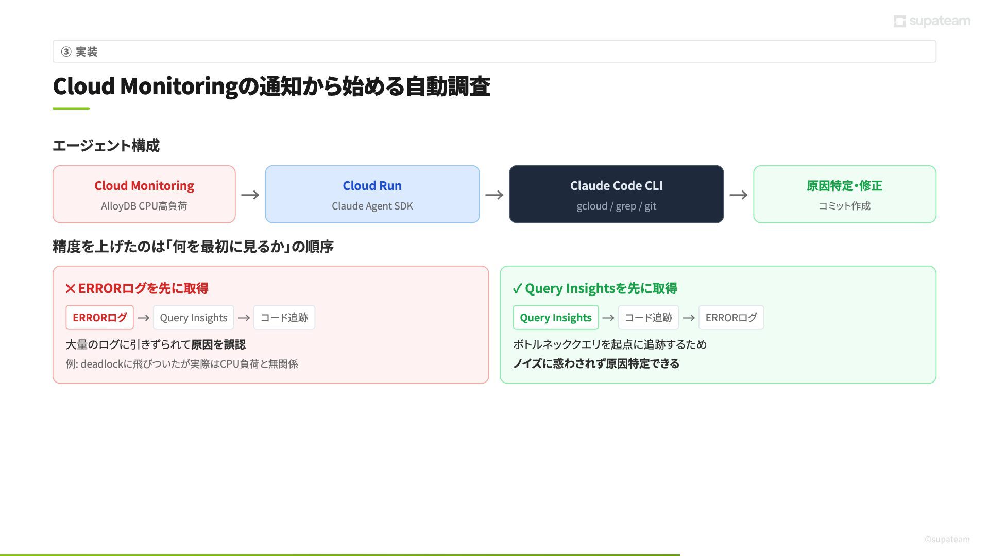Click arrow after the red ERRORログ chip
Viewport: 989px width, 556px height.
point(144,318)
